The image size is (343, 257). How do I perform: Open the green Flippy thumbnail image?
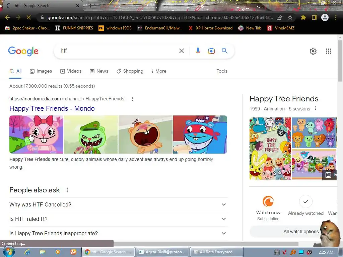coord(91,135)
